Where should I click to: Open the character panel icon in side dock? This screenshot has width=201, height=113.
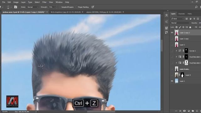[166, 15]
